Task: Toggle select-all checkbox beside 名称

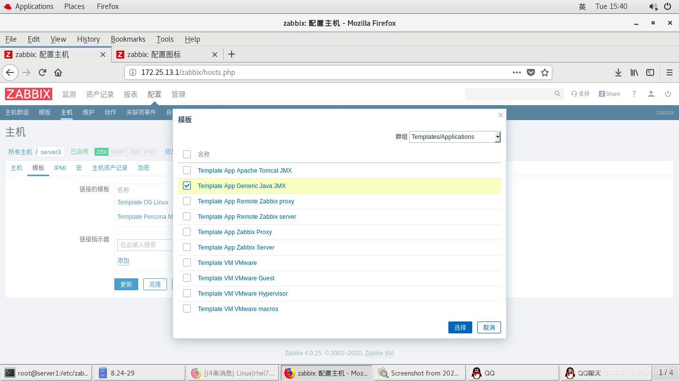Action: (187, 154)
